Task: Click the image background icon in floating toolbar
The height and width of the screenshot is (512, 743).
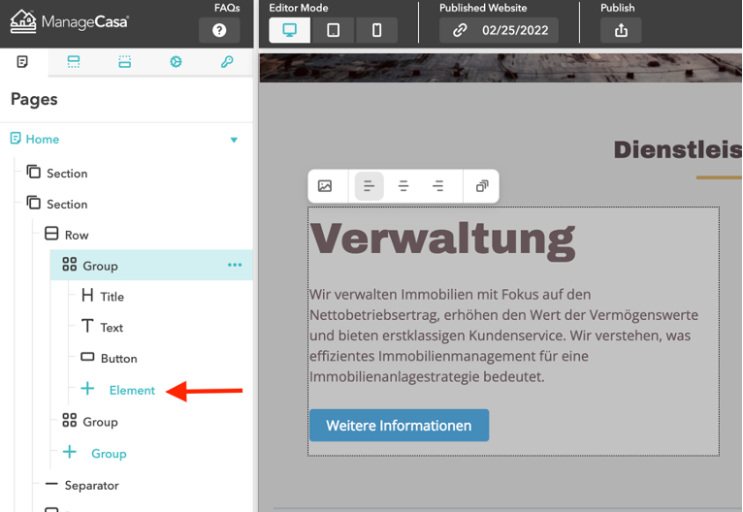Action: click(325, 186)
